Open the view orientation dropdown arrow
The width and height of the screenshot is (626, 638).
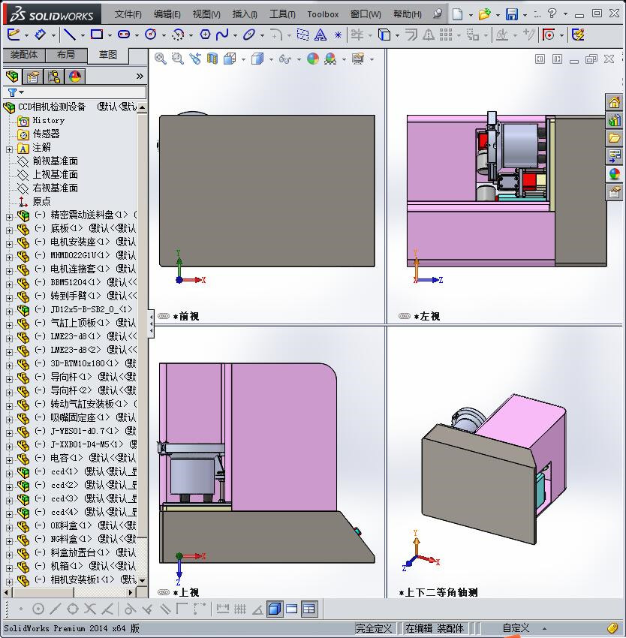pyautogui.click(x=243, y=60)
